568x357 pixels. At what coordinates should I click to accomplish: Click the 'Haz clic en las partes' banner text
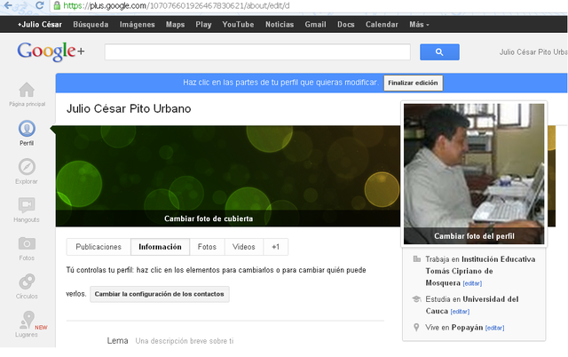tap(280, 83)
